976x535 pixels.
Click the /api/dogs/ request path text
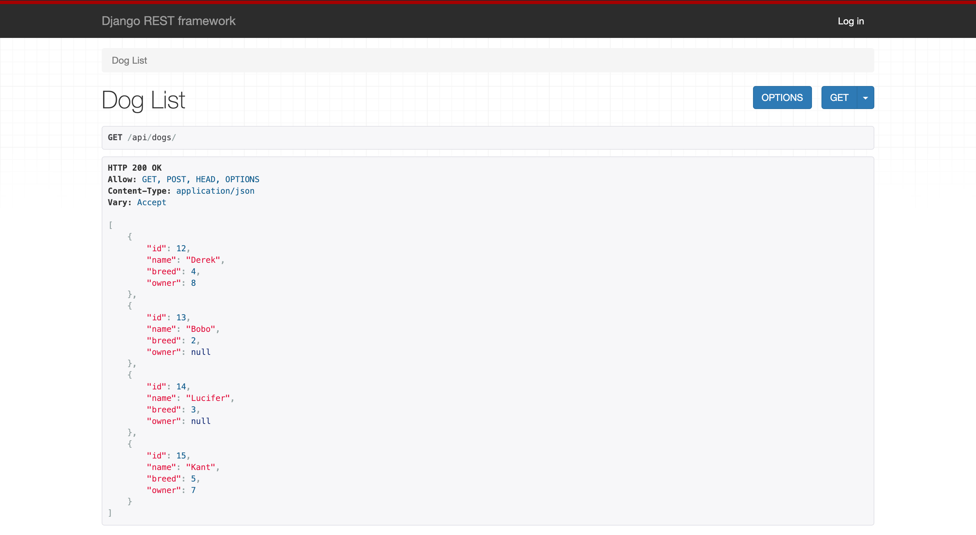[151, 137]
